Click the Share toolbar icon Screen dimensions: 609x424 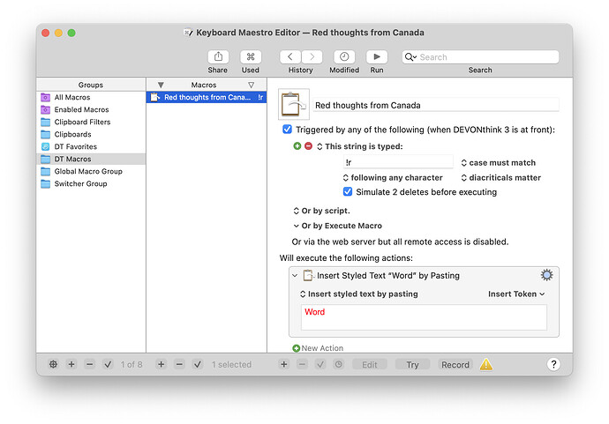[218, 57]
